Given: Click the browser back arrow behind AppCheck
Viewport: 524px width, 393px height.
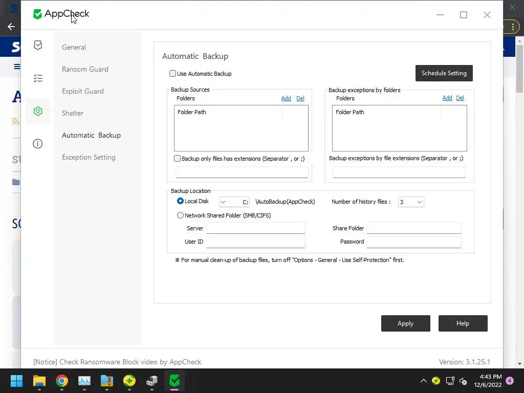Looking at the screenshot, I should point(11,27).
